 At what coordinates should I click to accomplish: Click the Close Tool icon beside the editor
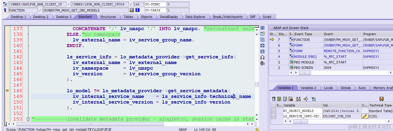click(262, 28)
